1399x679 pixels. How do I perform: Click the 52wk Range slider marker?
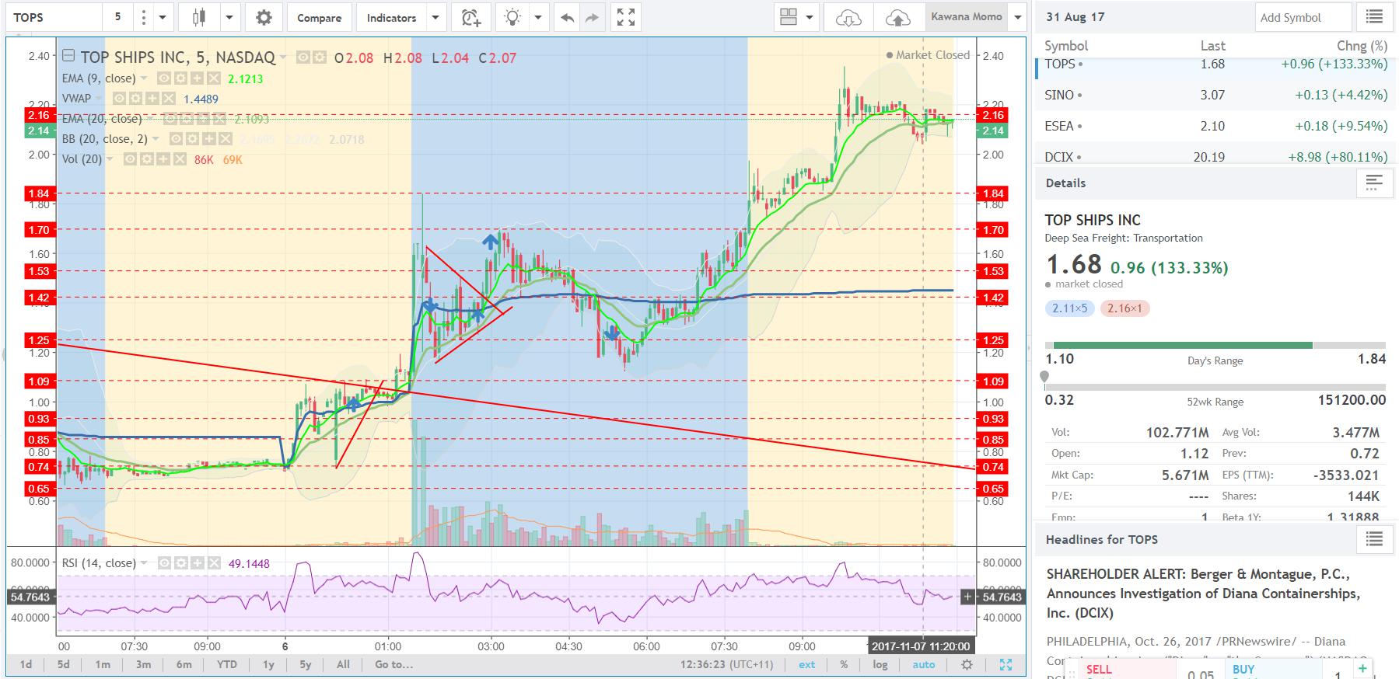click(x=1044, y=377)
